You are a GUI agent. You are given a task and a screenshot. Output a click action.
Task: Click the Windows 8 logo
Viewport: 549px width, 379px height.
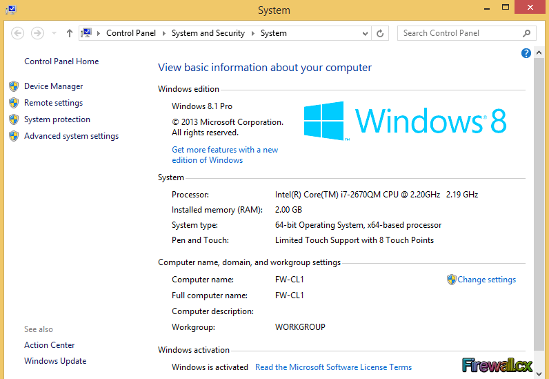coord(405,121)
